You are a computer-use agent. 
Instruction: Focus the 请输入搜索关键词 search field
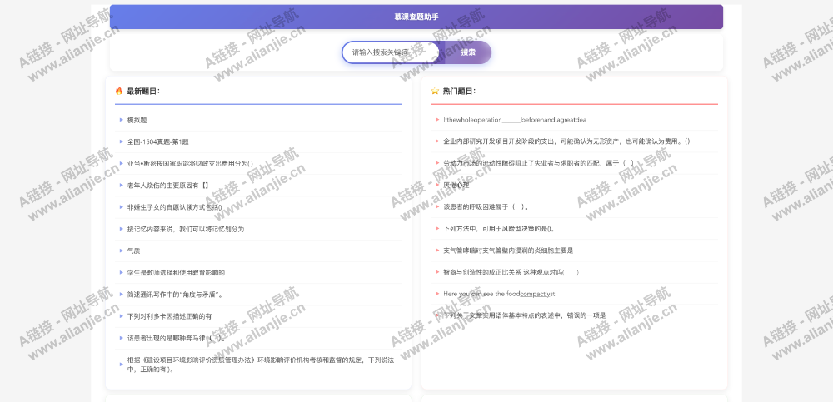[x=389, y=52]
